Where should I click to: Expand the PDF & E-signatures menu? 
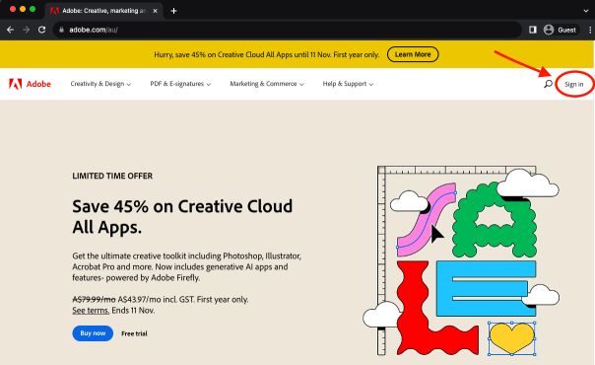pos(180,84)
